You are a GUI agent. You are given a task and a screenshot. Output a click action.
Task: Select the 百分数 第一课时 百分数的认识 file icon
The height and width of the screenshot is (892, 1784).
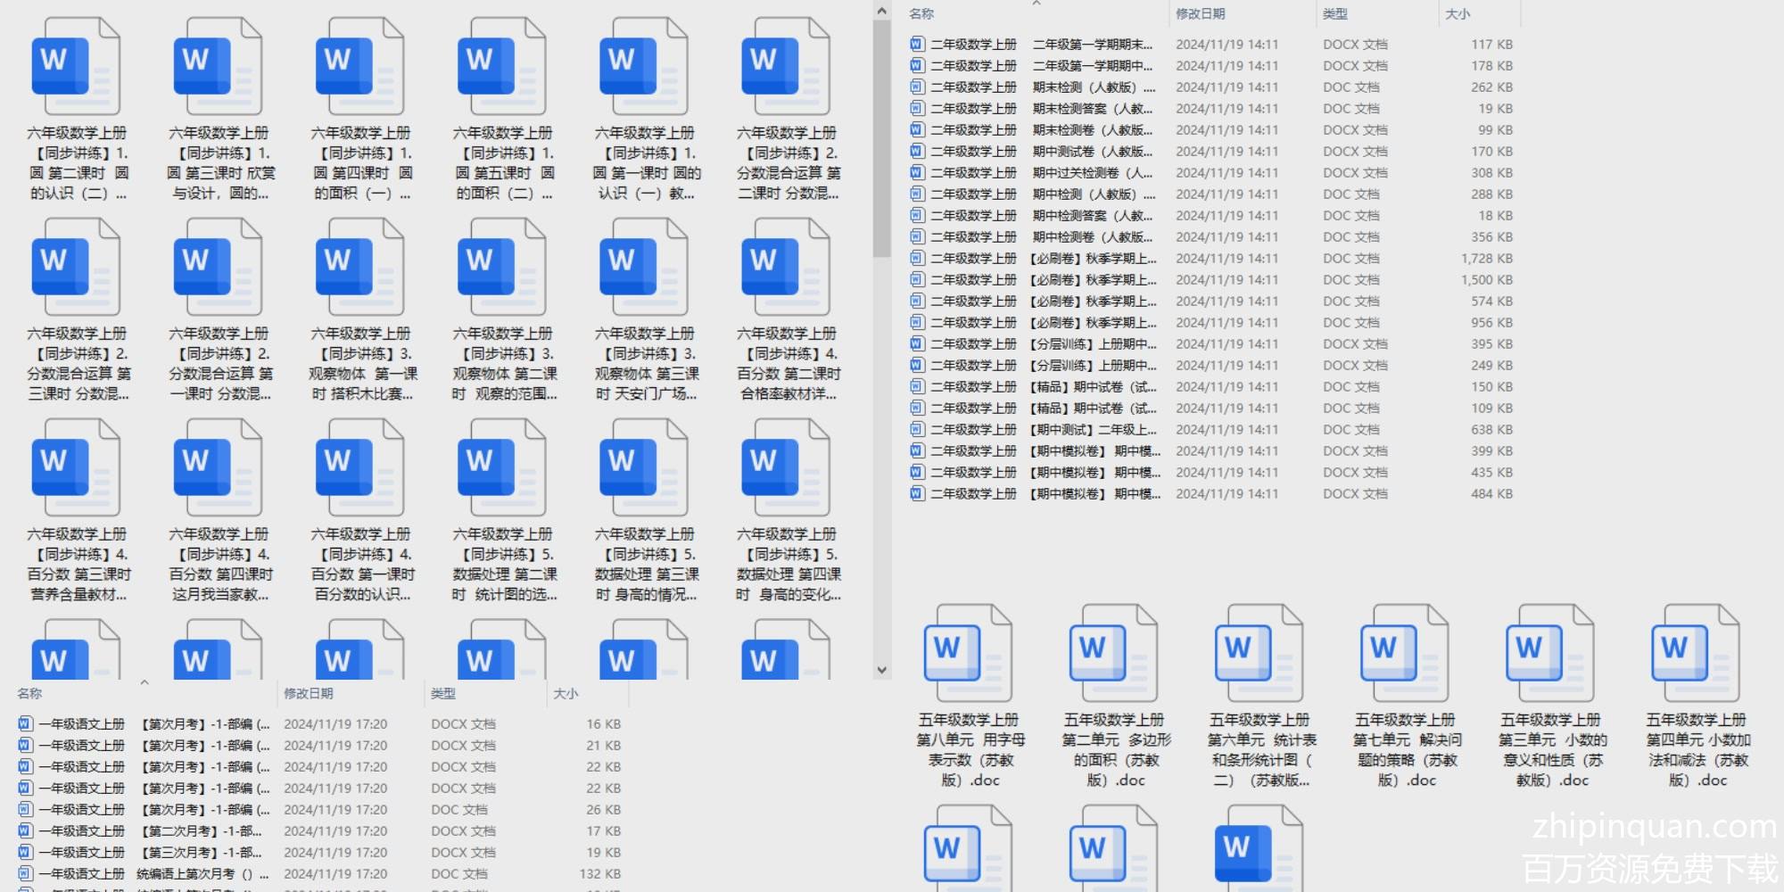click(359, 469)
